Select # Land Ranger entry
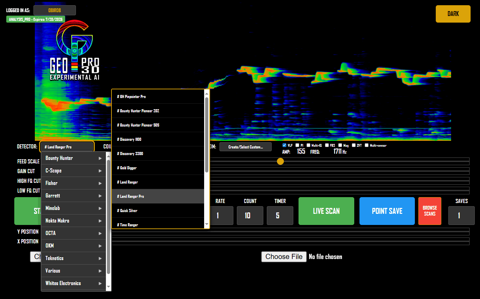This screenshot has width=480, height=299. (x=158, y=182)
